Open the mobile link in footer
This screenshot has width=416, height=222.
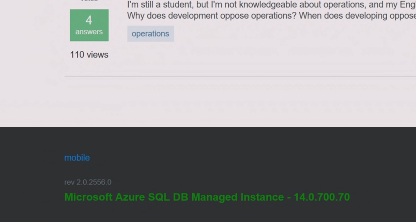[77, 158]
